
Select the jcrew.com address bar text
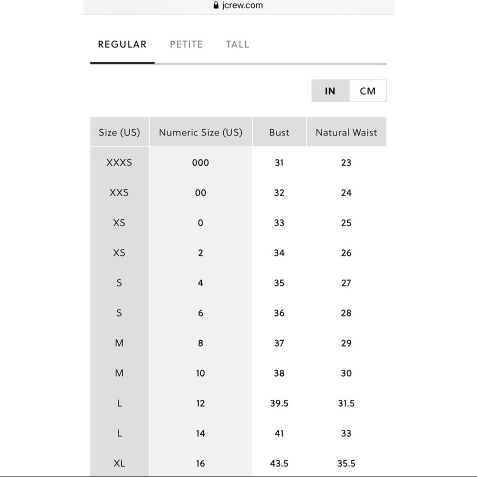242,5
